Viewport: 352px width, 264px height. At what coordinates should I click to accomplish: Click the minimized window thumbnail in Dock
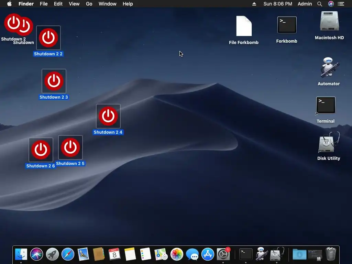coord(315,255)
